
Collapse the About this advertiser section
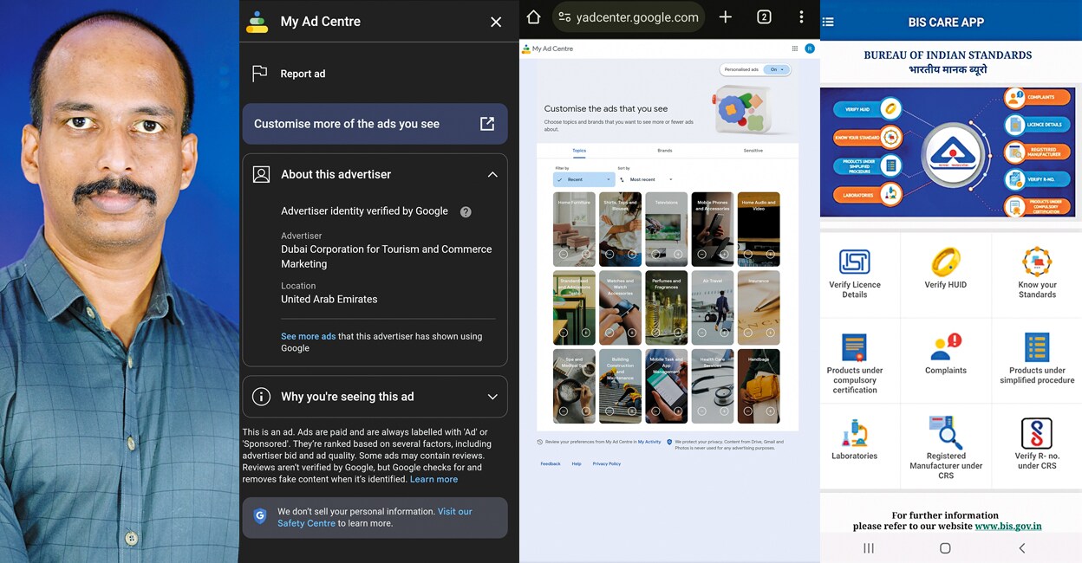pyautogui.click(x=492, y=174)
